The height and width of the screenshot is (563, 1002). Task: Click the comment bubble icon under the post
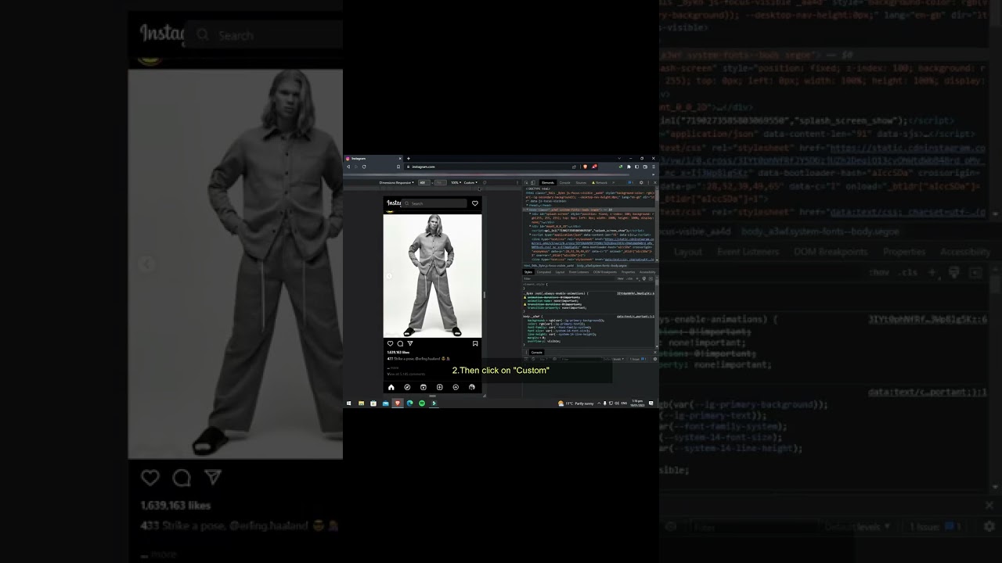400,343
